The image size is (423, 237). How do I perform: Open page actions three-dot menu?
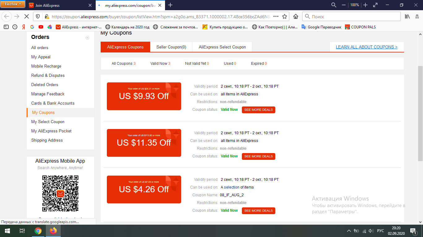tap(276, 17)
